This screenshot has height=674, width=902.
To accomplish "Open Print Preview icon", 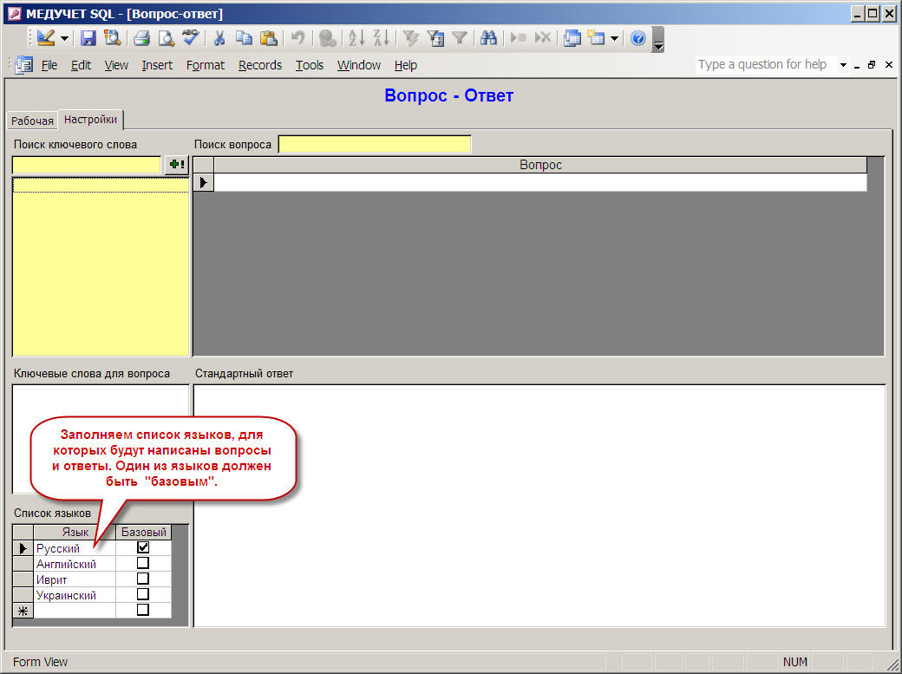I will (x=167, y=38).
